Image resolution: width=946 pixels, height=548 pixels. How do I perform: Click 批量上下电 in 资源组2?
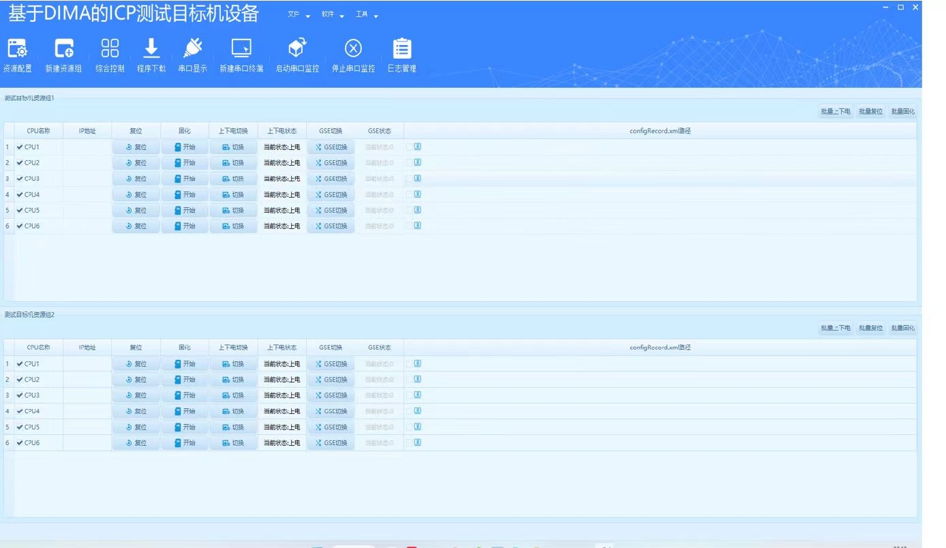[x=836, y=328]
